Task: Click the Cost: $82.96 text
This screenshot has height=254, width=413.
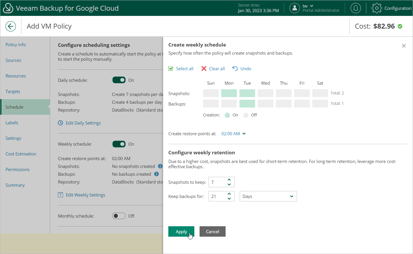Action: [375, 26]
